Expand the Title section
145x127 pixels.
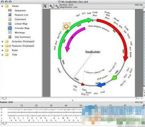point(3,55)
